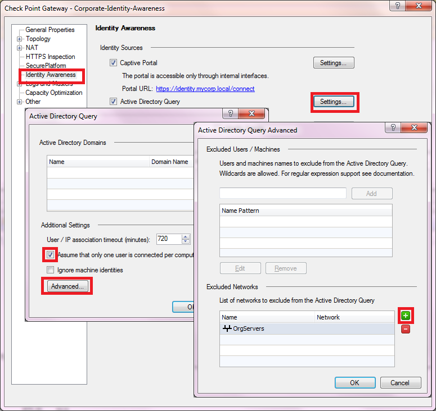
Task: Open the portal URL identity.mycorp.local link
Action: 205,89
